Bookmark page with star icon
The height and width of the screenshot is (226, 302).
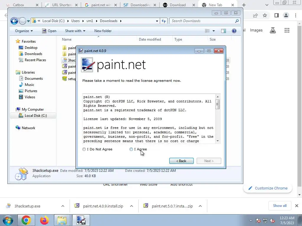point(265,15)
